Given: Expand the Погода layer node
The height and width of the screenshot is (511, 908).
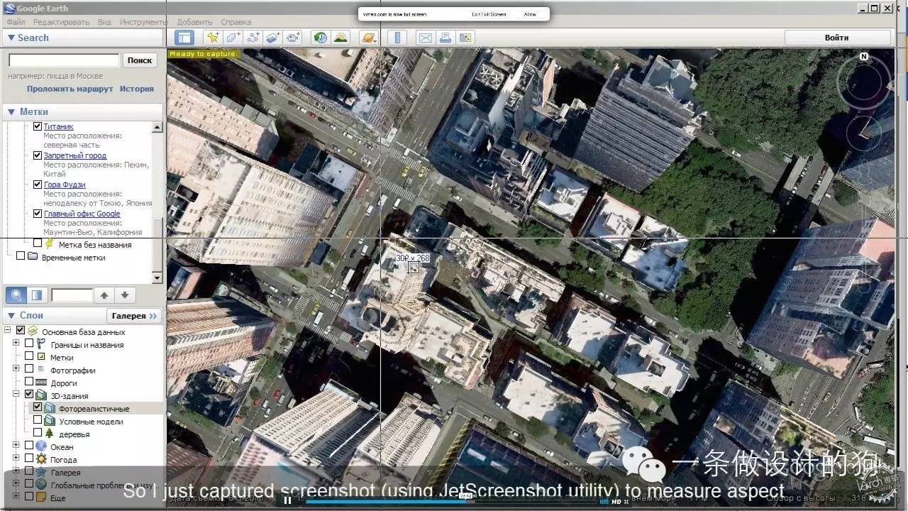Looking at the screenshot, I should (x=16, y=459).
